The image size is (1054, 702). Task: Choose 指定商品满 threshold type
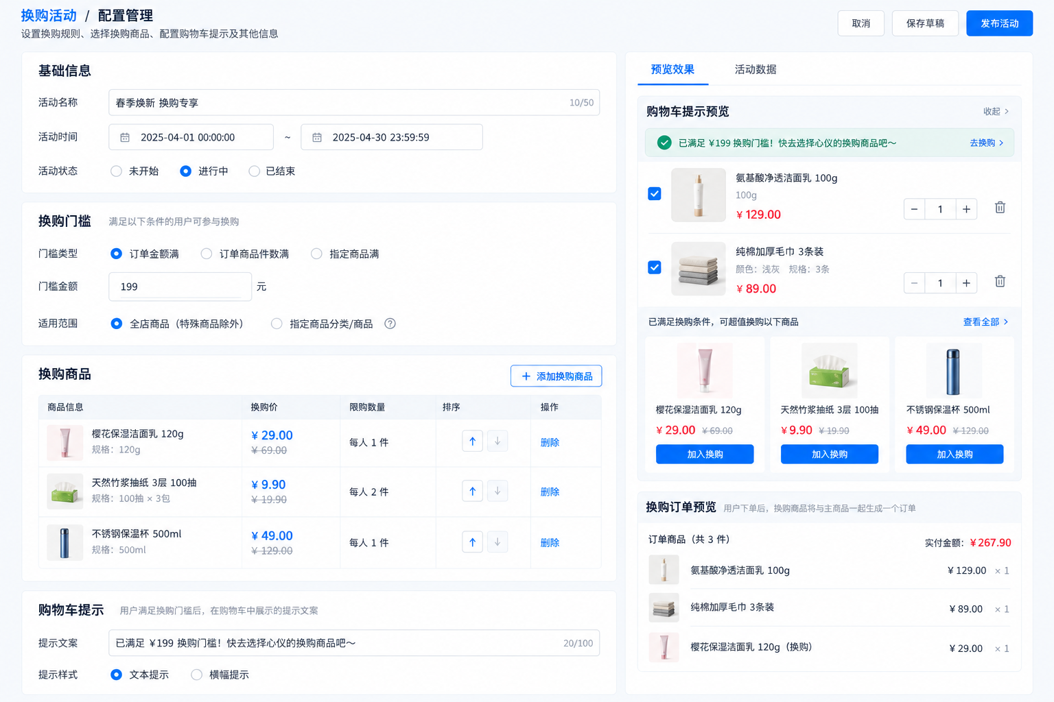[316, 254]
